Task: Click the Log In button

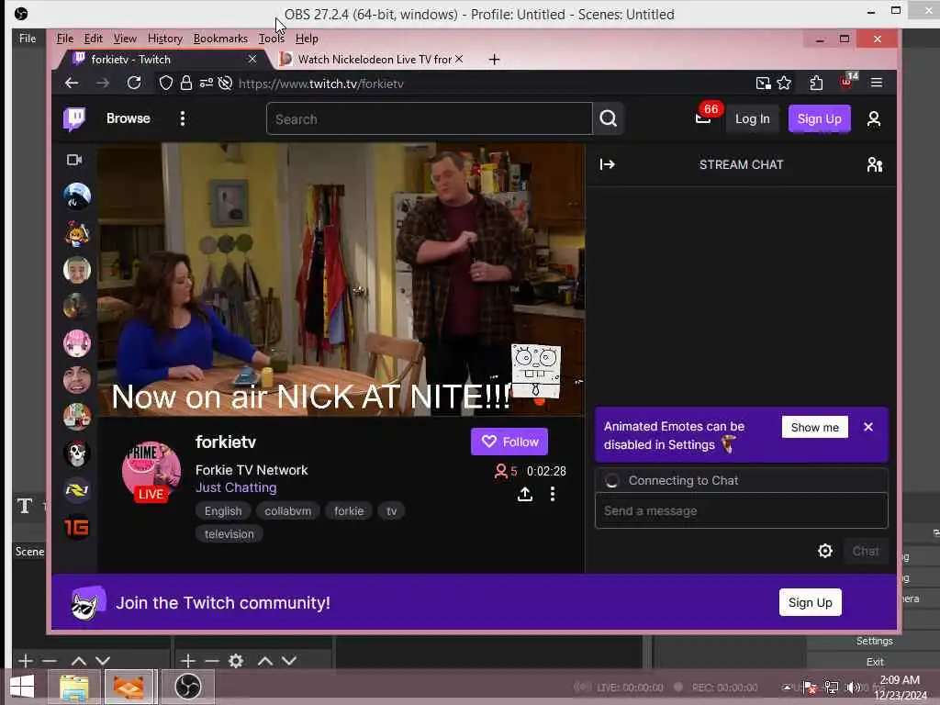Action: [753, 118]
